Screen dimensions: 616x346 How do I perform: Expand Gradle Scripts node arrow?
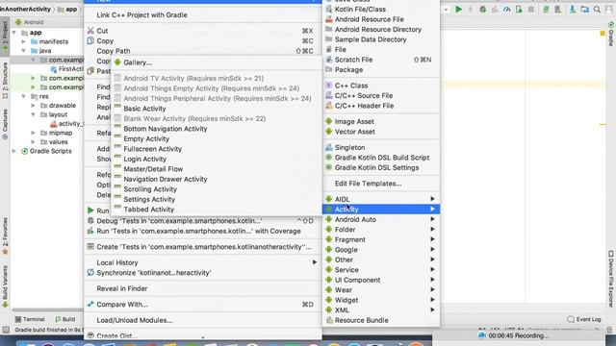click(x=14, y=151)
